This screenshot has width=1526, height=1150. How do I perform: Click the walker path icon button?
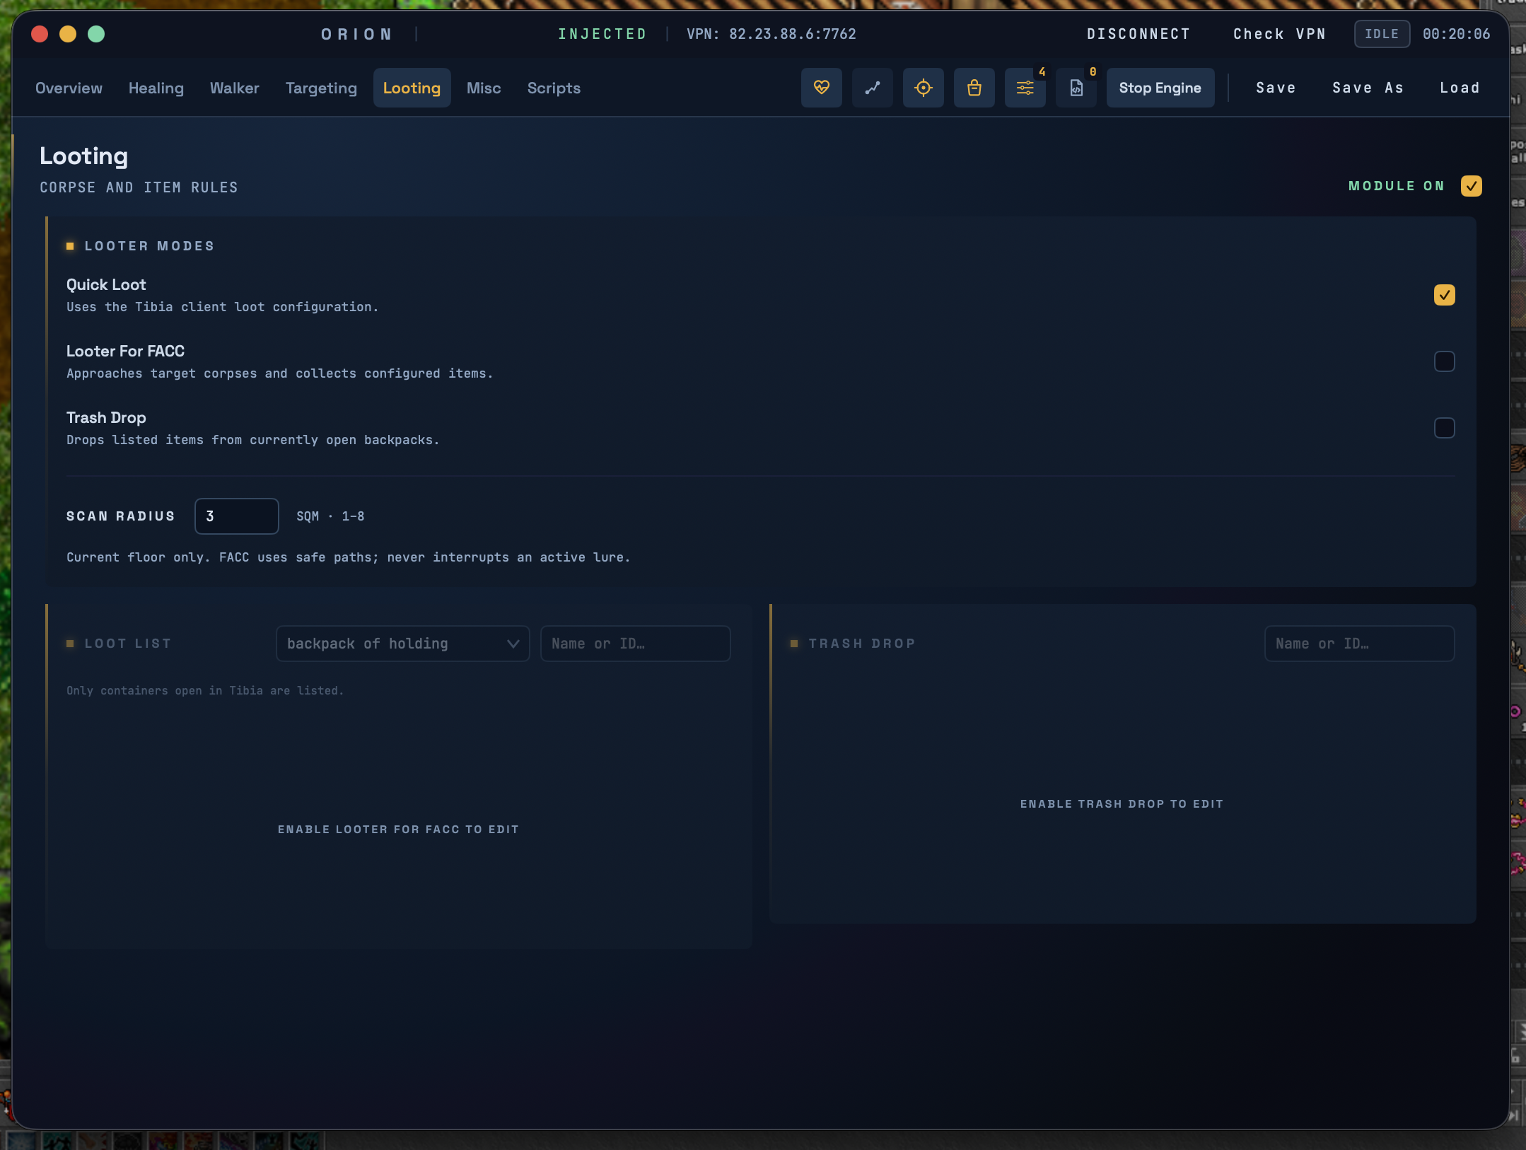point(872,88)
